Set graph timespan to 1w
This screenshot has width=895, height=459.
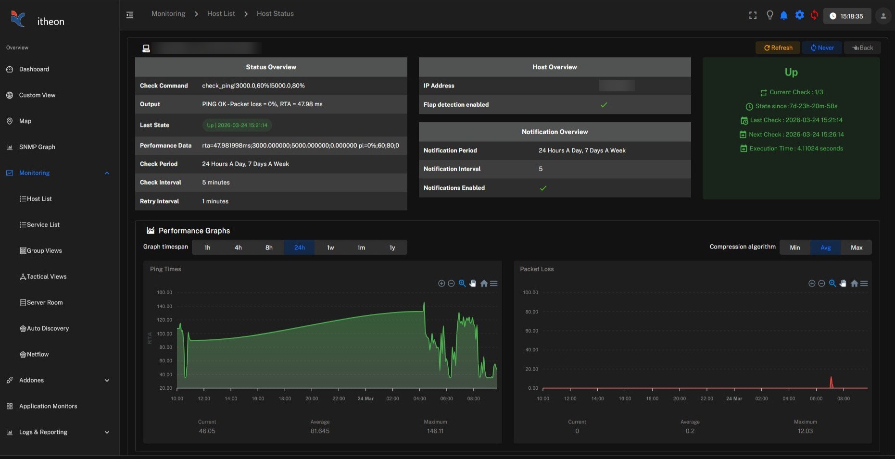330,248
